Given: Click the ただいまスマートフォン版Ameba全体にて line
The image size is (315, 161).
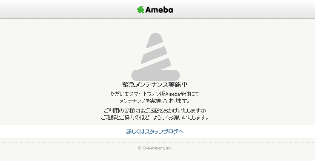Looking at the screenshot, I should click(x=155, y=94).
